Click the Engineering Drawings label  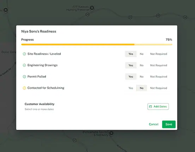tap(42, 65)
